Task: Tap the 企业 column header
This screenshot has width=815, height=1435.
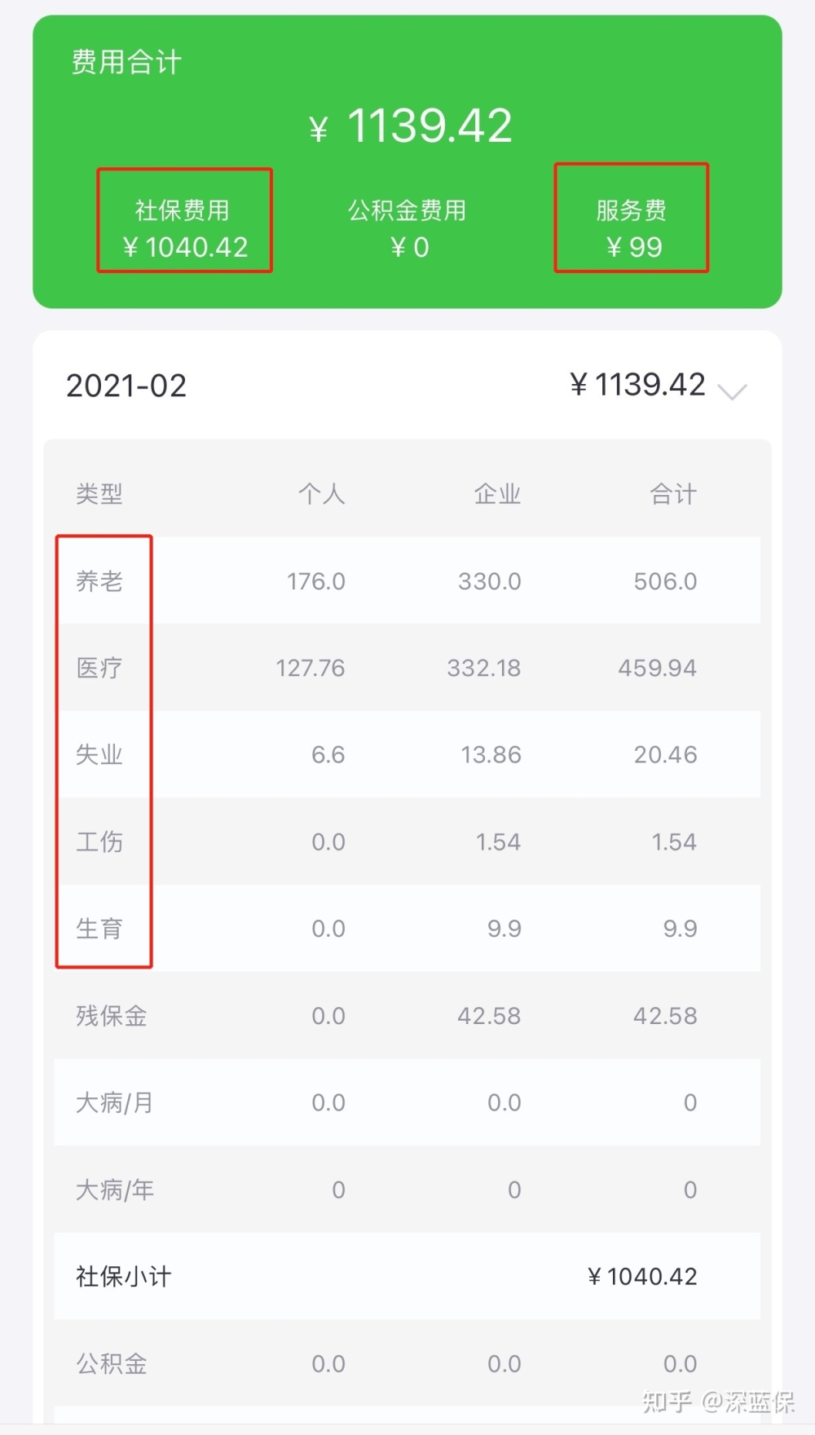Action: tap(497, 493)
